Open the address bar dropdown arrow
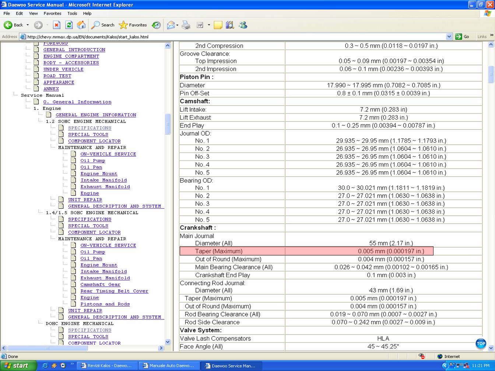Image resolution: width=495 pixels, height=371 pixels. 449,36
